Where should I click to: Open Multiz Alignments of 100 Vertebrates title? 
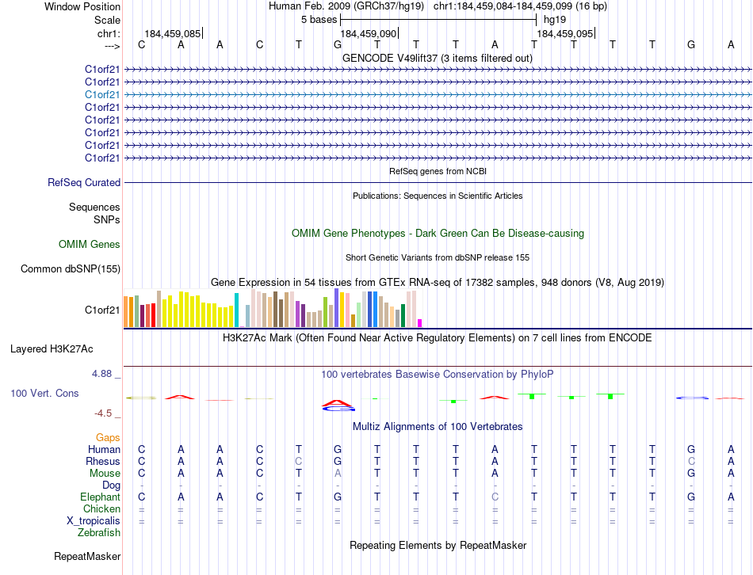438,426
